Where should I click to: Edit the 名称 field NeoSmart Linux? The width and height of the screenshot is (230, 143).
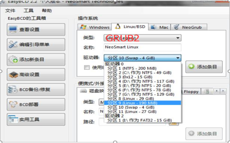coord(142,47)
